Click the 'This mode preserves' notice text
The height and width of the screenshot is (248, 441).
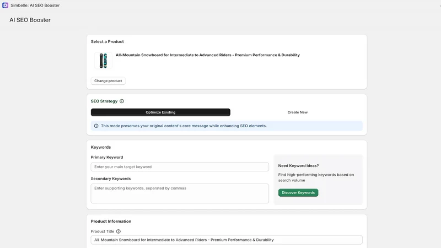[x=184, y=126]
